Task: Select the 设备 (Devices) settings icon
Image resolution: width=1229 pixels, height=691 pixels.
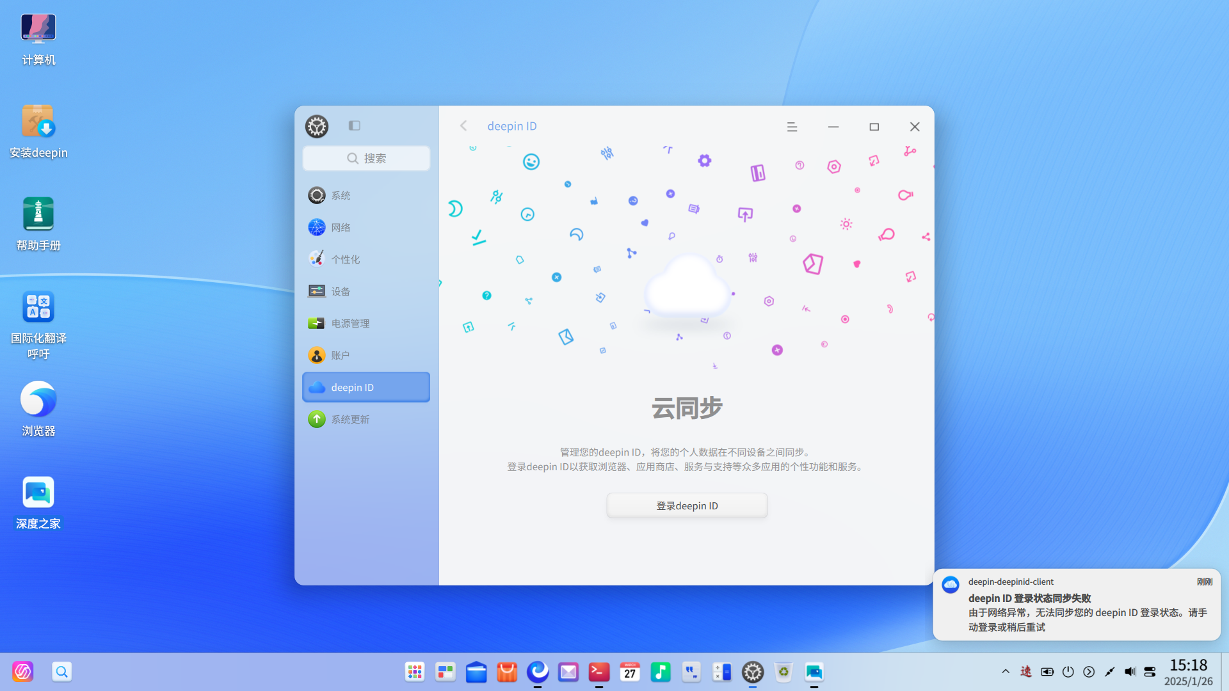Action: pyautogui.click(x=341, y=291)
